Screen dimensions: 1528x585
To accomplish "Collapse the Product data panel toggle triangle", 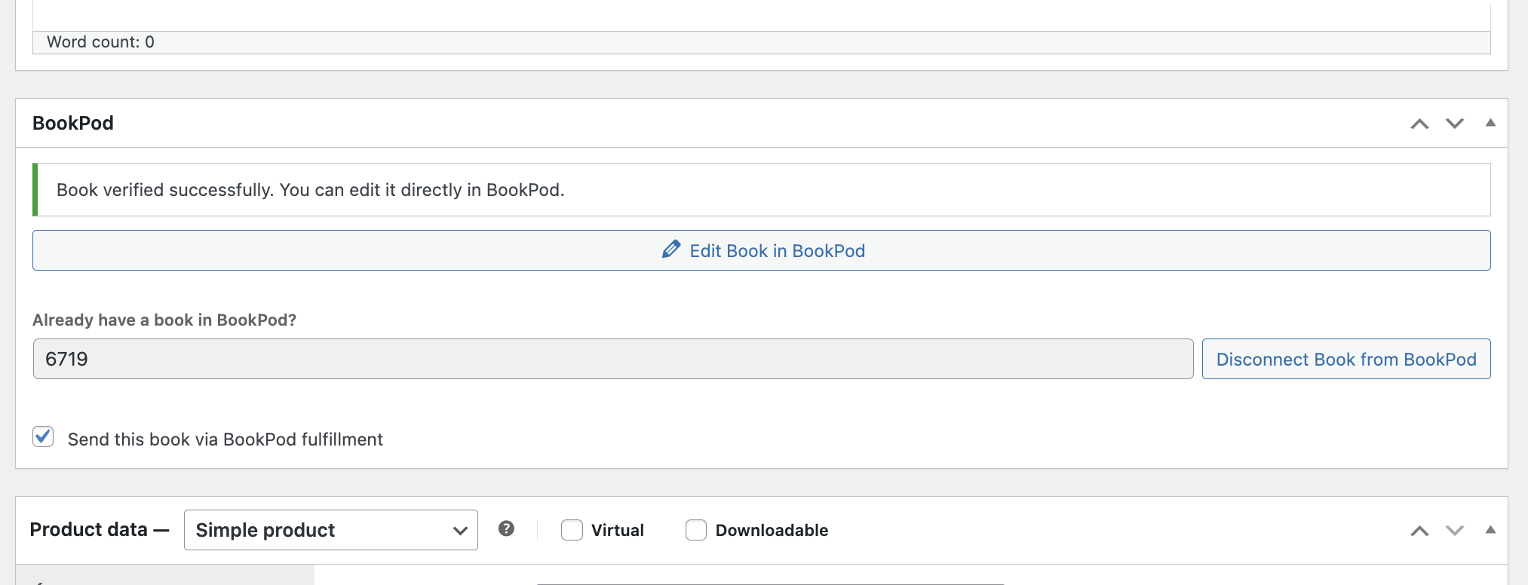I will [x=1491, y=528].
